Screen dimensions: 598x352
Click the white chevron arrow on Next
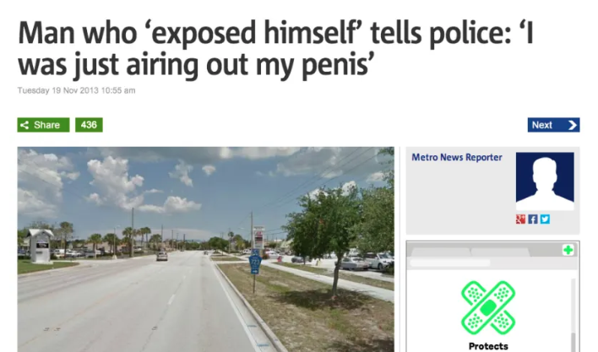click(573, 125)
